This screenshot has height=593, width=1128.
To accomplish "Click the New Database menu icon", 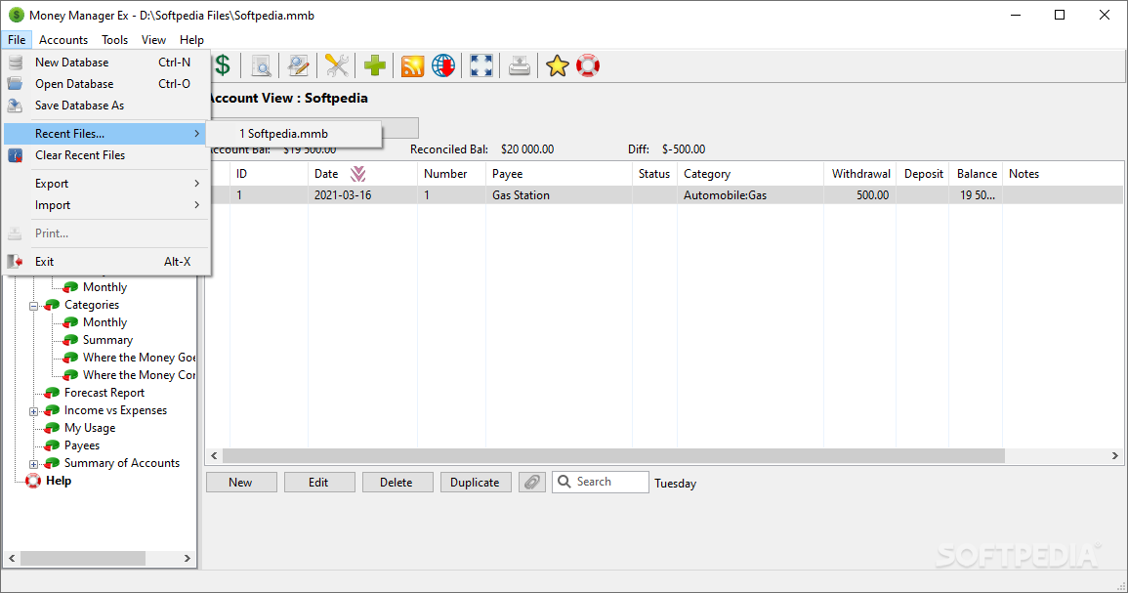I will click(x=15, y=63).
